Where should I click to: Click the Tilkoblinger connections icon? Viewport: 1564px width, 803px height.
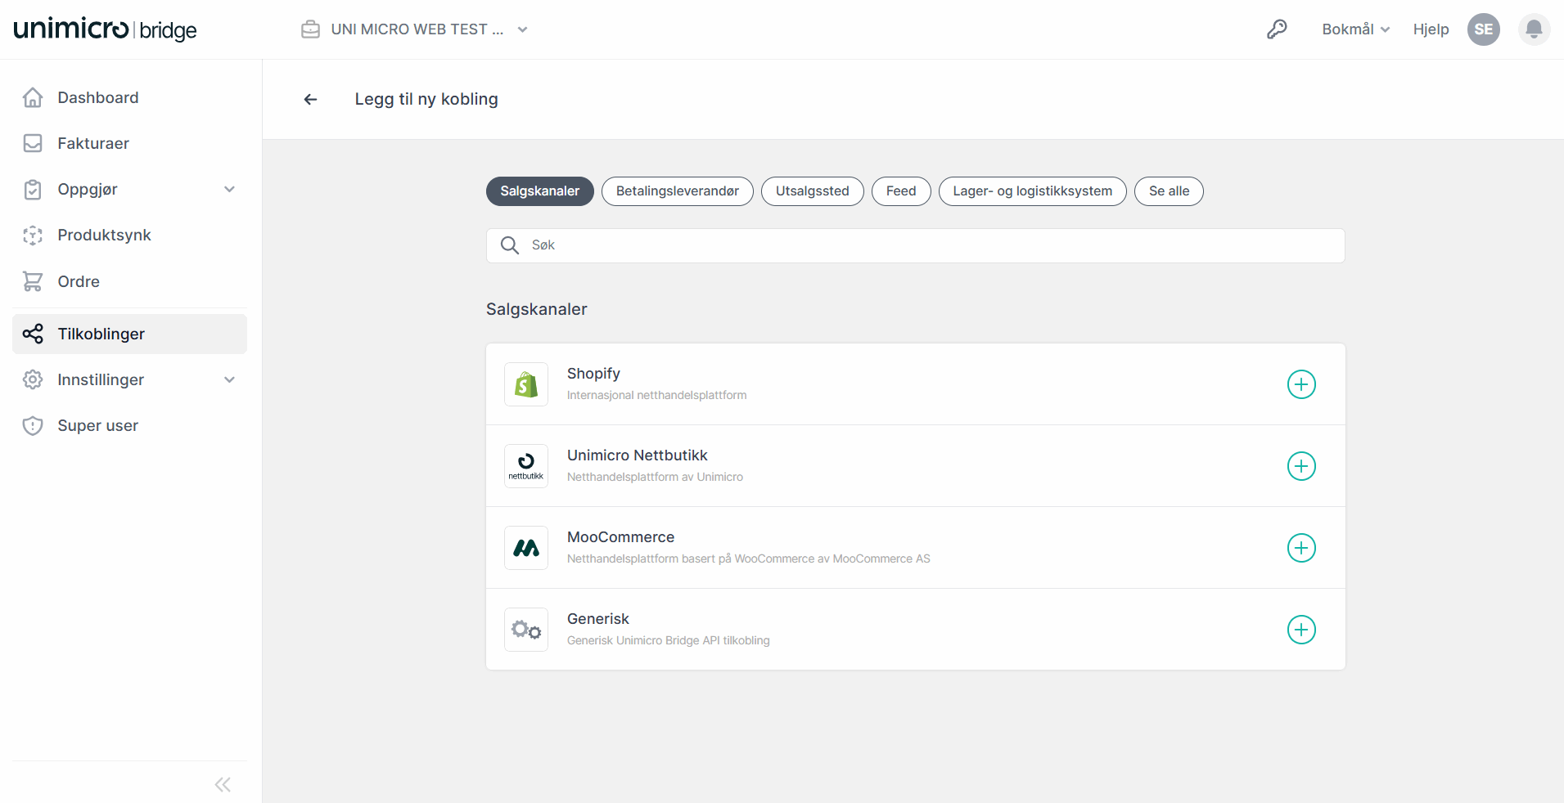point(33,334)
